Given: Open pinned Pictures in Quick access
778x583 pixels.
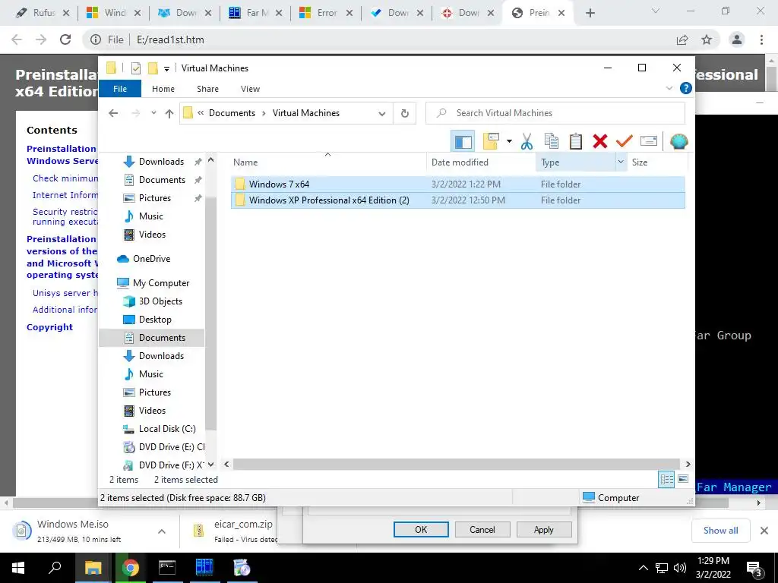Looking at the screenshot, I should 155,198.
